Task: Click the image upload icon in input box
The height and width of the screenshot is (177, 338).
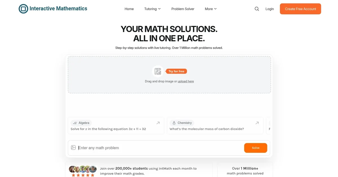Action: [x=73, y=147]
